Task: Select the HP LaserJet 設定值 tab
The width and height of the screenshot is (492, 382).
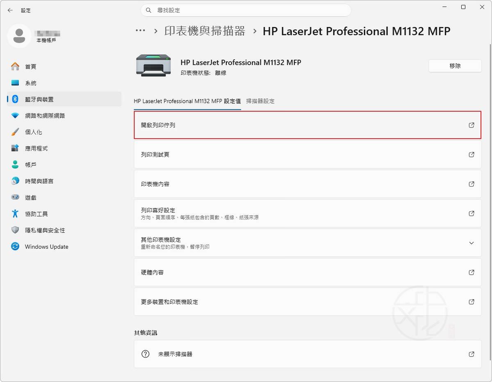Action: pos(187,101)
